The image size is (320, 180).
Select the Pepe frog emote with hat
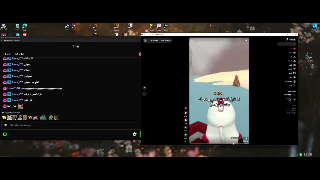pos(51,117)
